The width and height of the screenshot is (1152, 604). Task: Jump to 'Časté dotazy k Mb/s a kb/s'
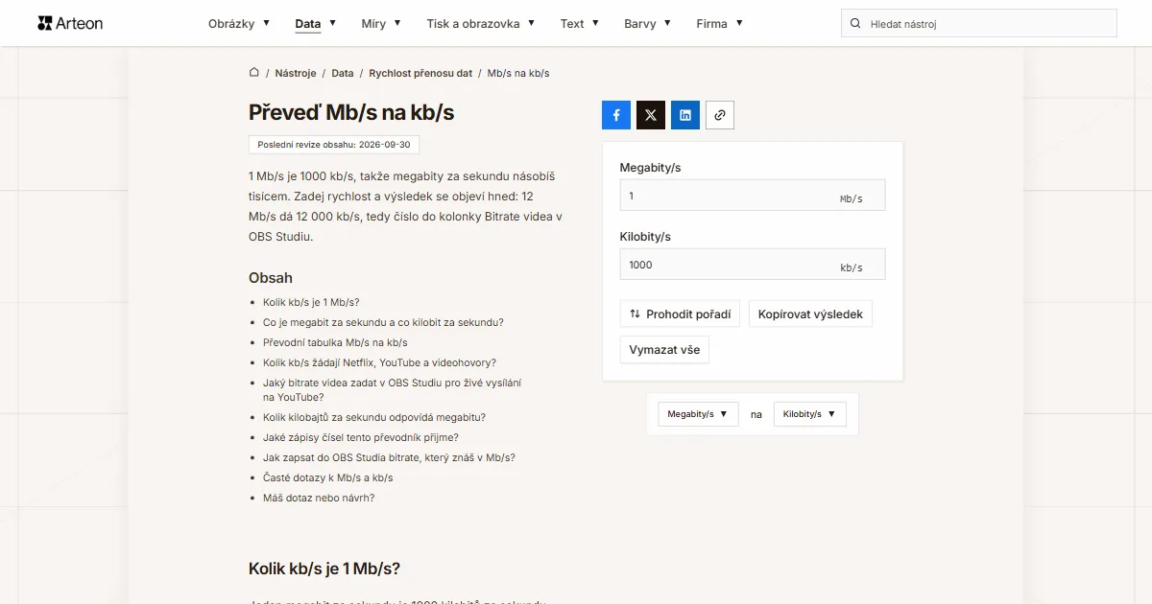327,477
